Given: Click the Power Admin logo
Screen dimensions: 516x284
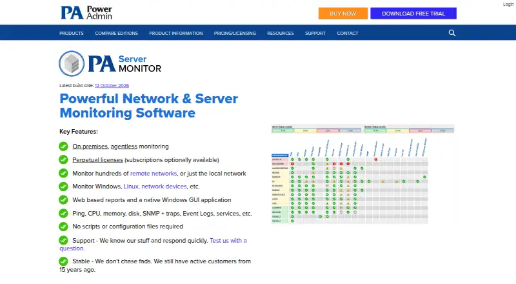Looking at the screenshot, I should tap(86, 13).
